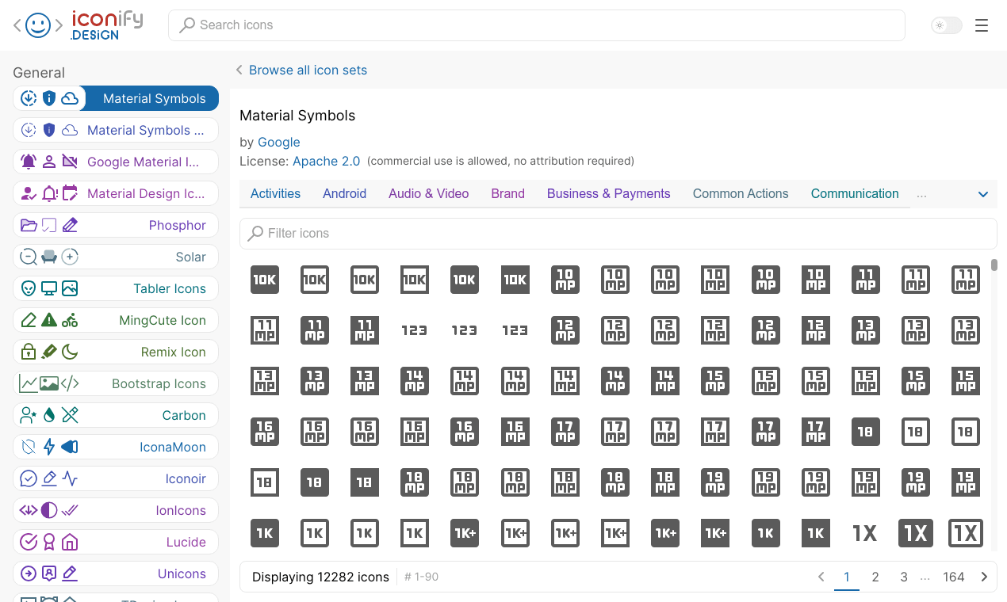Screen dimensions: 1007x602
Task: Open MingCute Icon set
Action: 116,320
